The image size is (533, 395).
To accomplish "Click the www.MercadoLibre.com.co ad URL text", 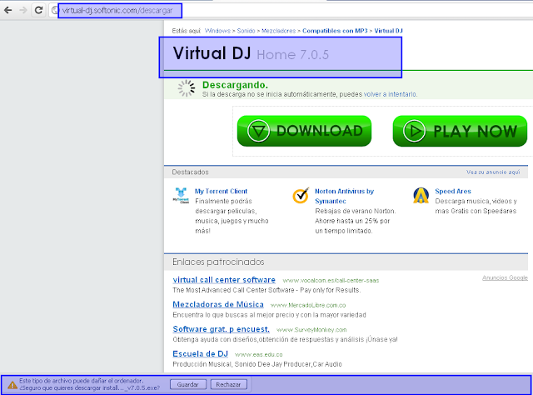I will click(x=308, y=306).
